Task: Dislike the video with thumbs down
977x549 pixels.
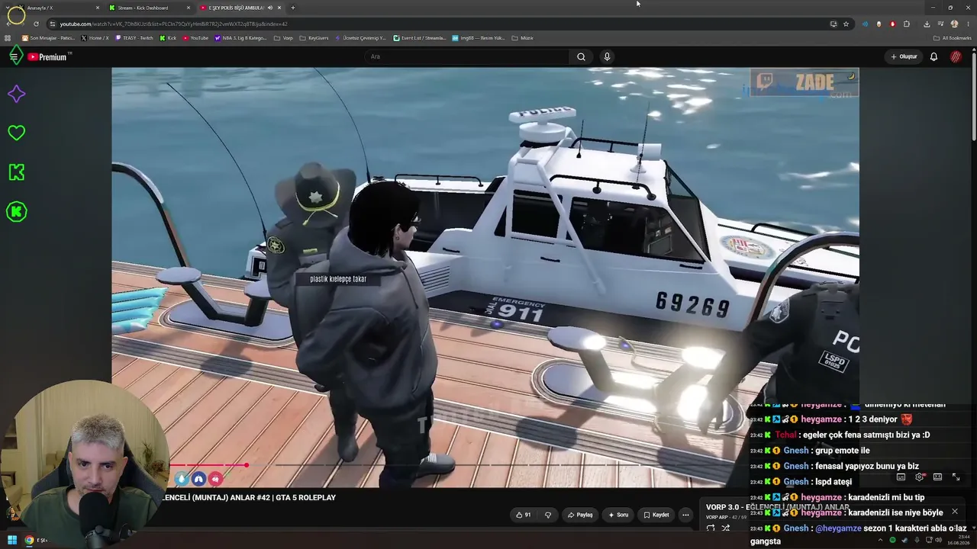Action: tap(547, 515)
